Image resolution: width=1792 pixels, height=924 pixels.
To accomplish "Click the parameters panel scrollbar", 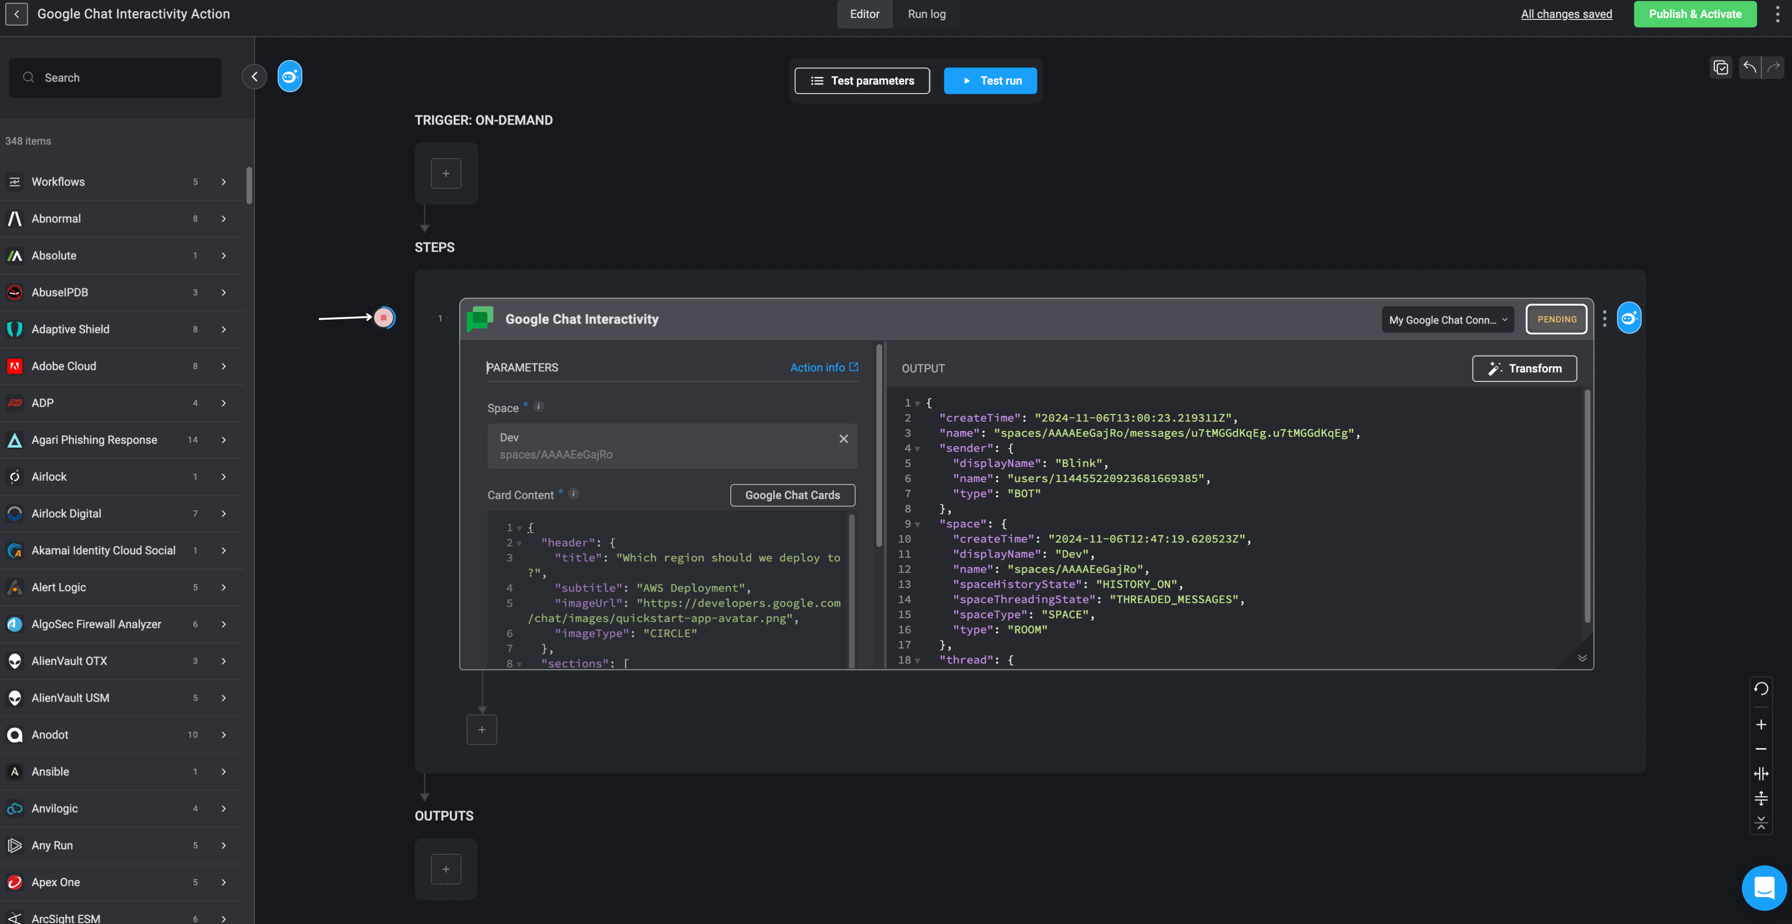I will tap(879, 445).
